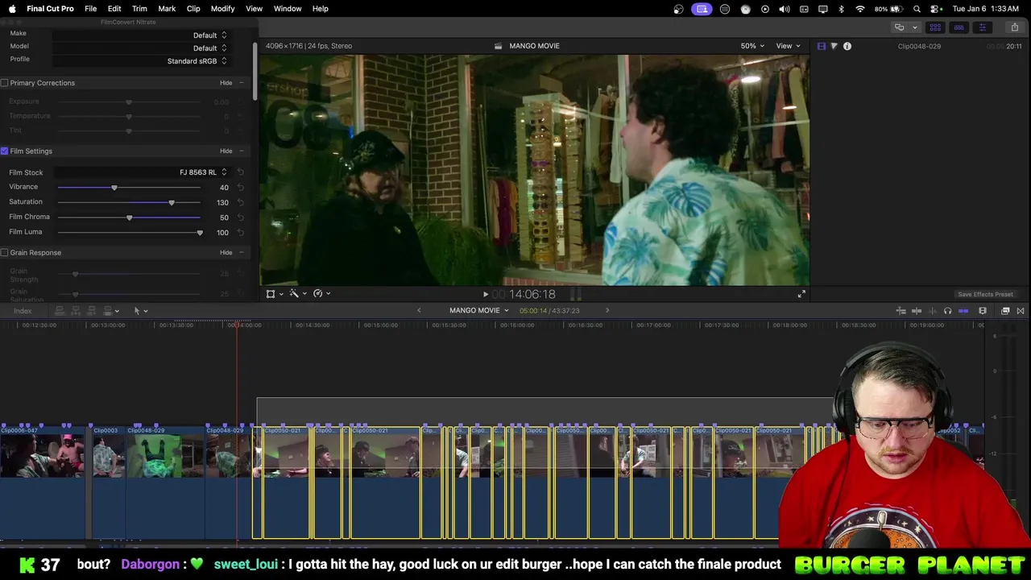Click the Share export icon

pos(1014,27)
